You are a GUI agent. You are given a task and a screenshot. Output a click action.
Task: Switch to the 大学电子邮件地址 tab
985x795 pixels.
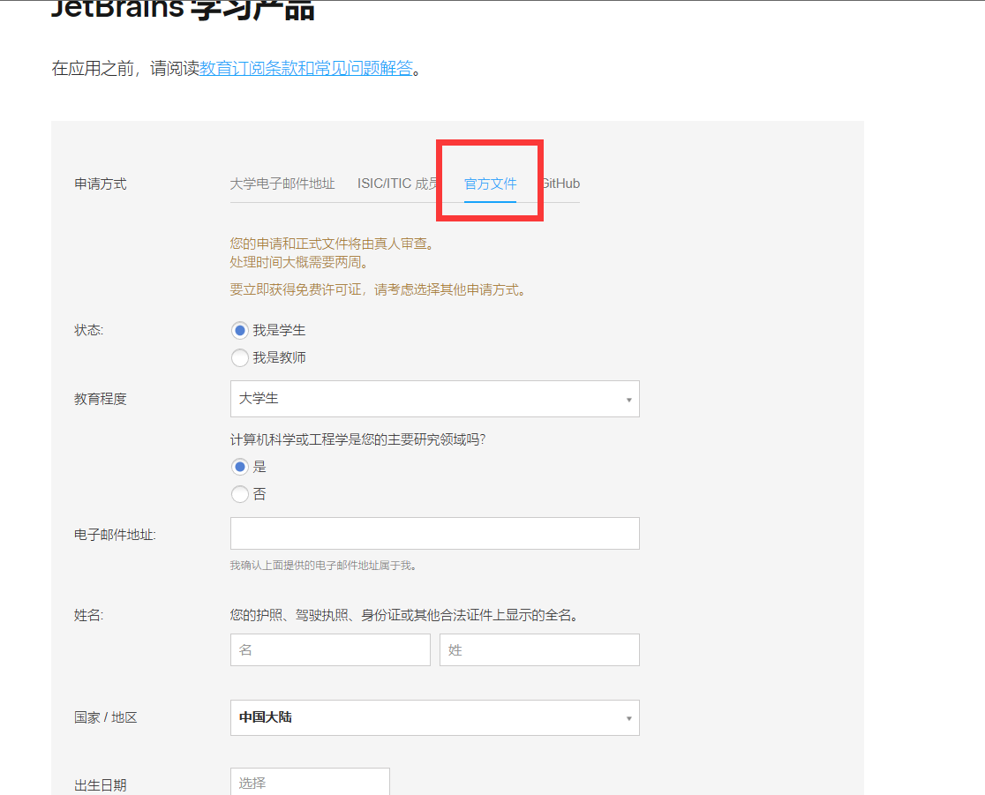[x=282, y=184]
